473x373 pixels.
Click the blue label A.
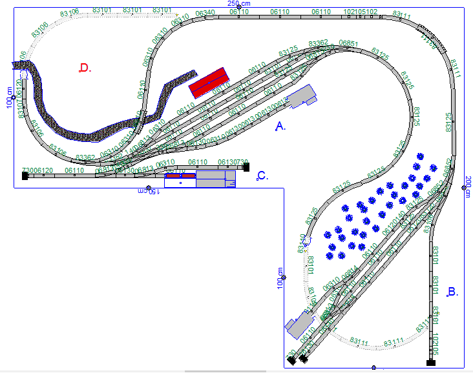[280, 126]
